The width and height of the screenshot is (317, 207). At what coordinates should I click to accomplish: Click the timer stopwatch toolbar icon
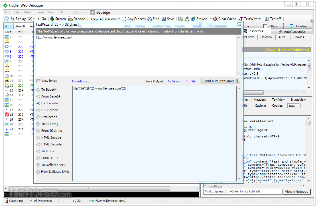click(x=187, y=19)
